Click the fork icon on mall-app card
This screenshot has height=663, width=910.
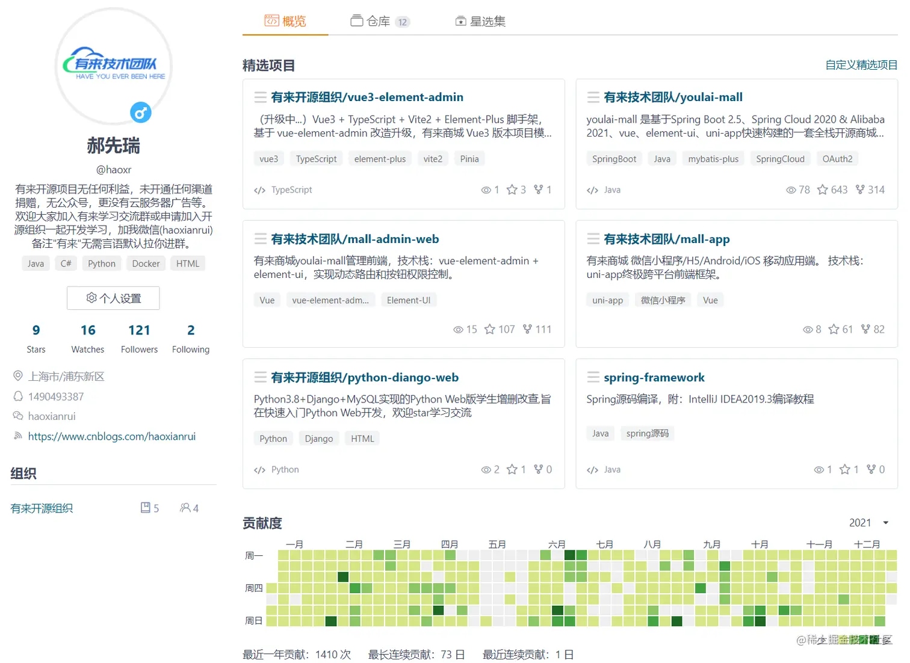pyautogui.click(x=866, y=329)
